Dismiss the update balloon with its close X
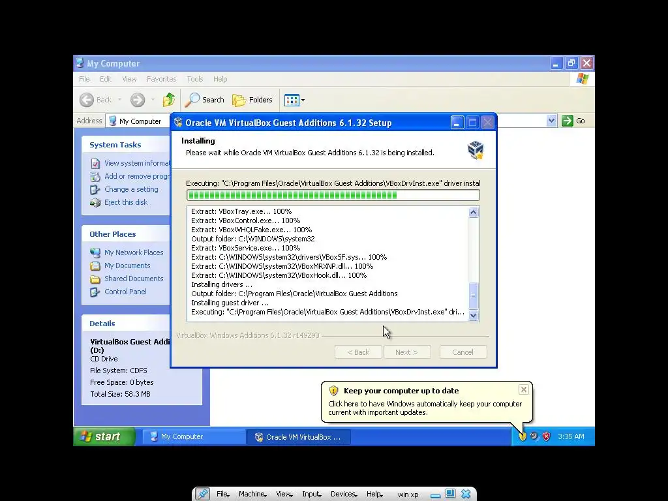The width and height of the screenshot is (668, 501). (524, 389)
